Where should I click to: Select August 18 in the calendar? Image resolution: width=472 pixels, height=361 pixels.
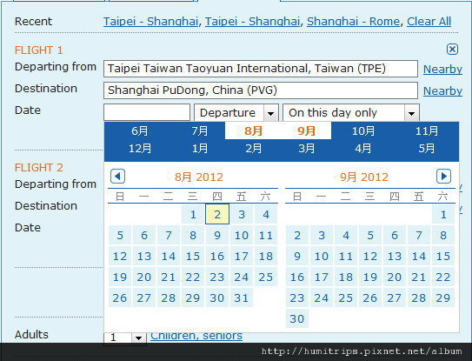(266, 256)
